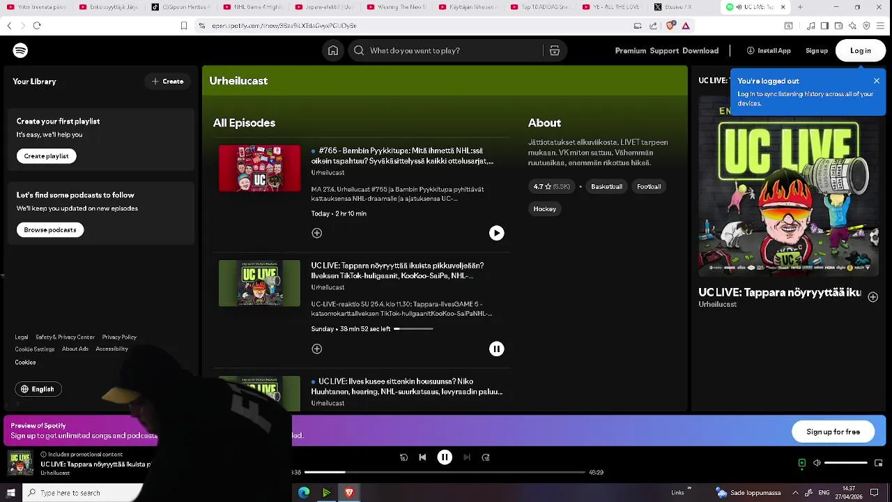Skip forward 15 seconds
Image resolution: width=892 pixels, height=502 pixels.
tap(486, 457)
